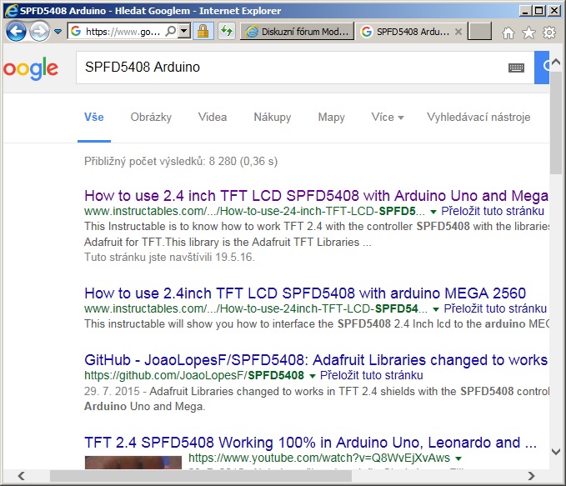Switch to Diskuzní fórum Mod... tab
This screenshot has height=486, width=566.
[297, 32]
